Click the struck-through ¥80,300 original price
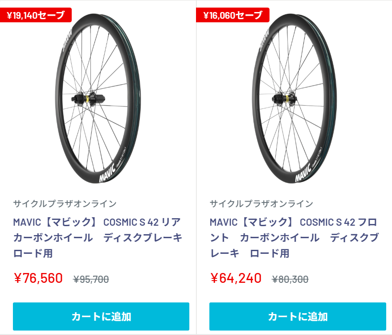The height and width of the screenshot is (335, 392). (290, 280)
